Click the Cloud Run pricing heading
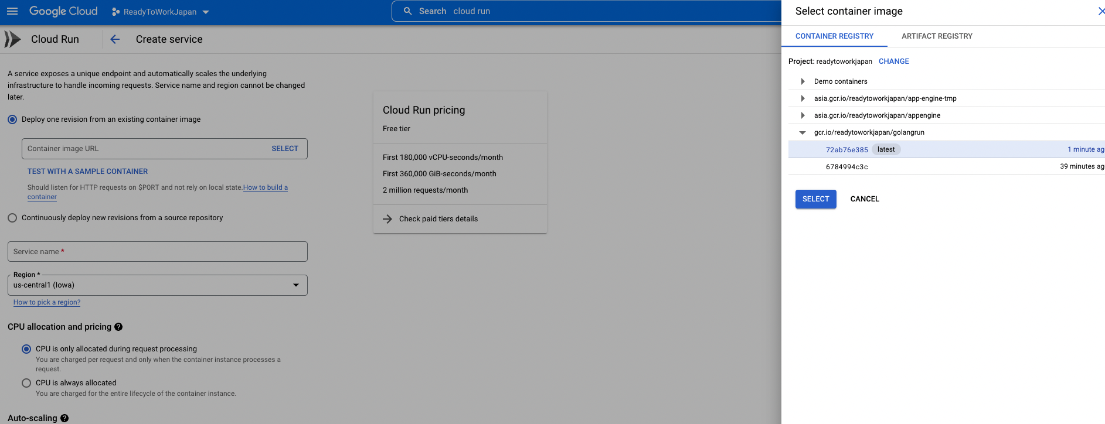1105x424 pixels. (x=424, y=110)
